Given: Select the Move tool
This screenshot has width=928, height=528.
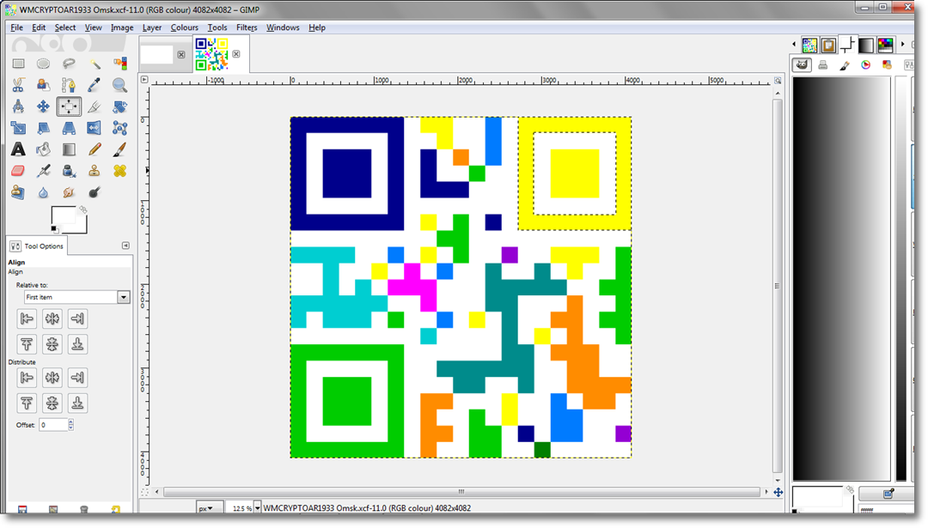Looking at the screenshot, I should pyautogui.click(x=43, y=106).
